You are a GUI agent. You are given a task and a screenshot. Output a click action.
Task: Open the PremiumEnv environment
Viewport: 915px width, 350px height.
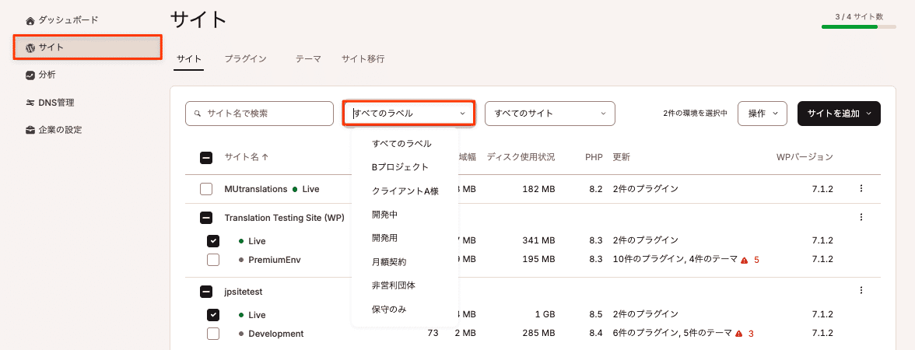274,260
